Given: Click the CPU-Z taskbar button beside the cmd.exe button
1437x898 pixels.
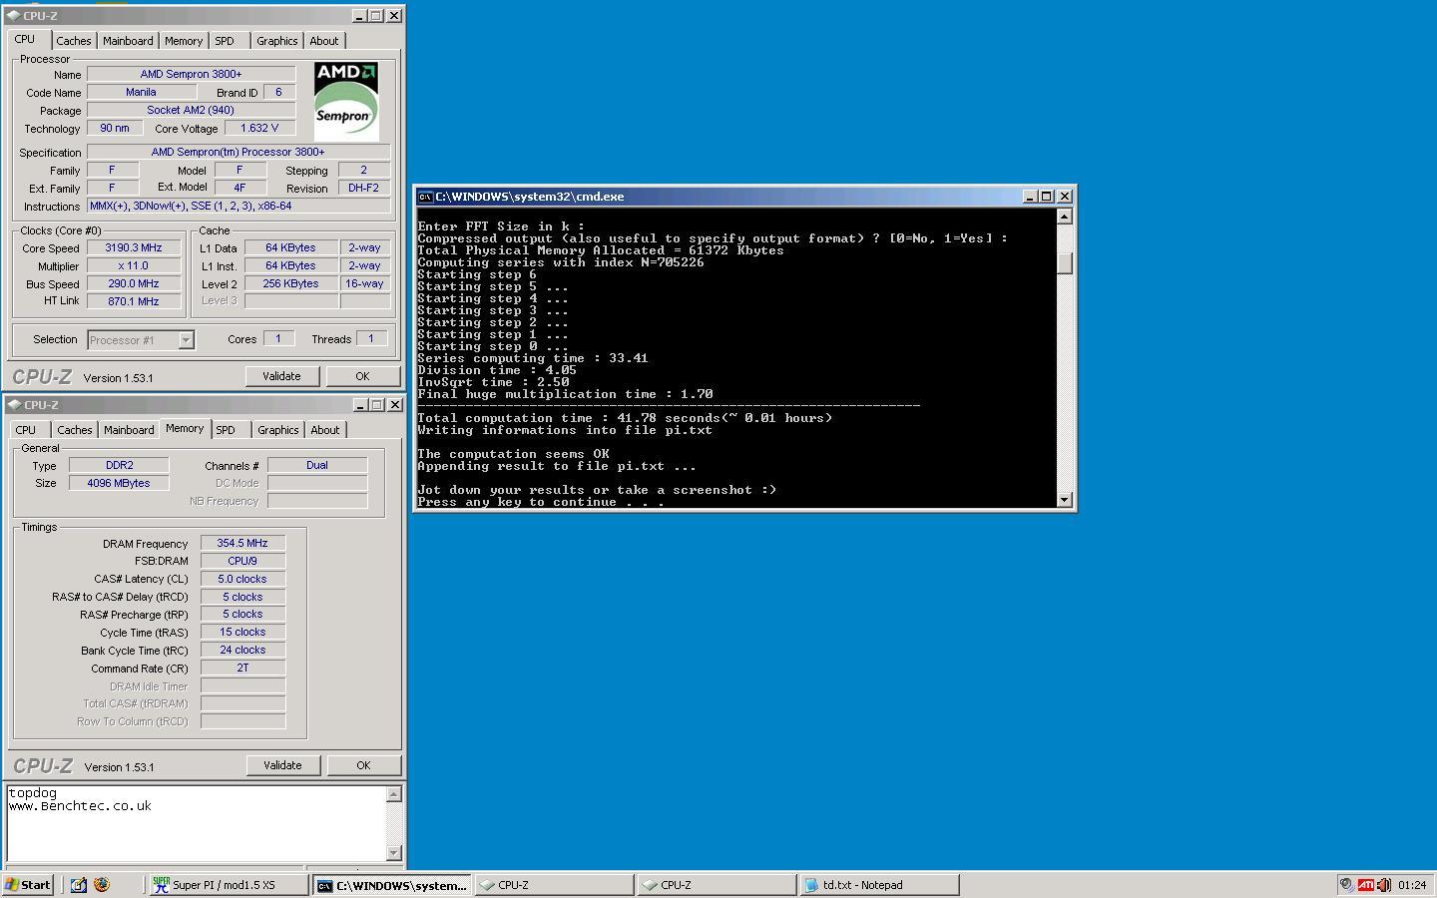Looking at the screenshot, I should [x=554, y=885].
